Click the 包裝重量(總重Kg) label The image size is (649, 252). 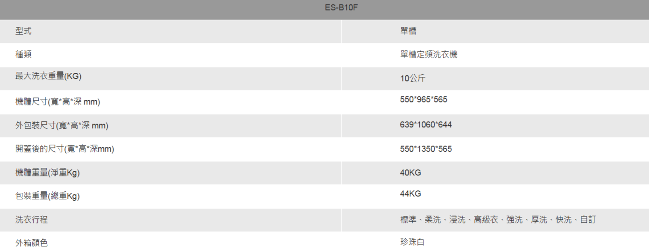coord(48,196)
